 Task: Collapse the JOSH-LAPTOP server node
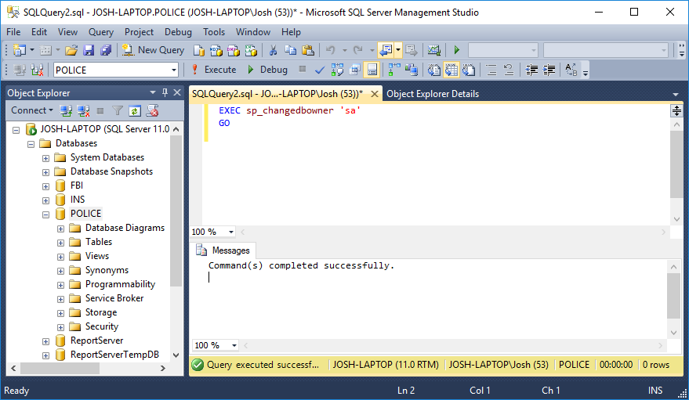[16, 130]
